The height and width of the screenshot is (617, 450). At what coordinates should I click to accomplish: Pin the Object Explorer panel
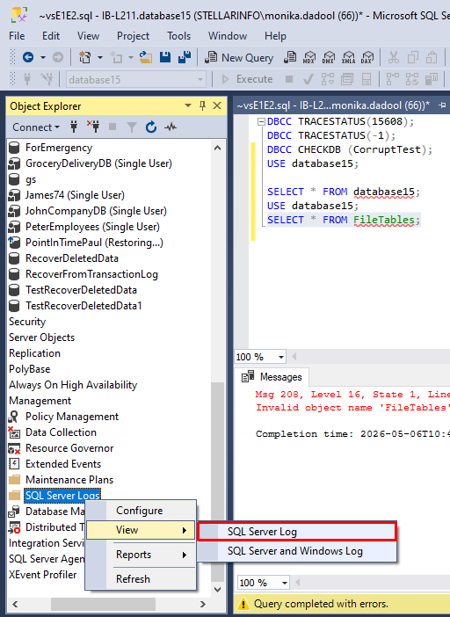pyautogui.click(x=202, y=105)
